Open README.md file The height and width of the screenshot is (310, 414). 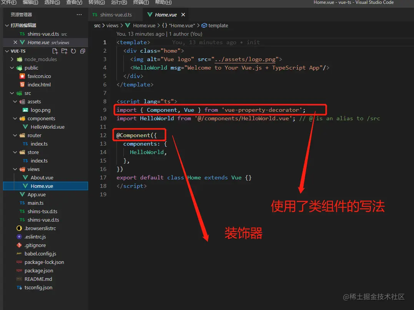click(x=45, y=279)
